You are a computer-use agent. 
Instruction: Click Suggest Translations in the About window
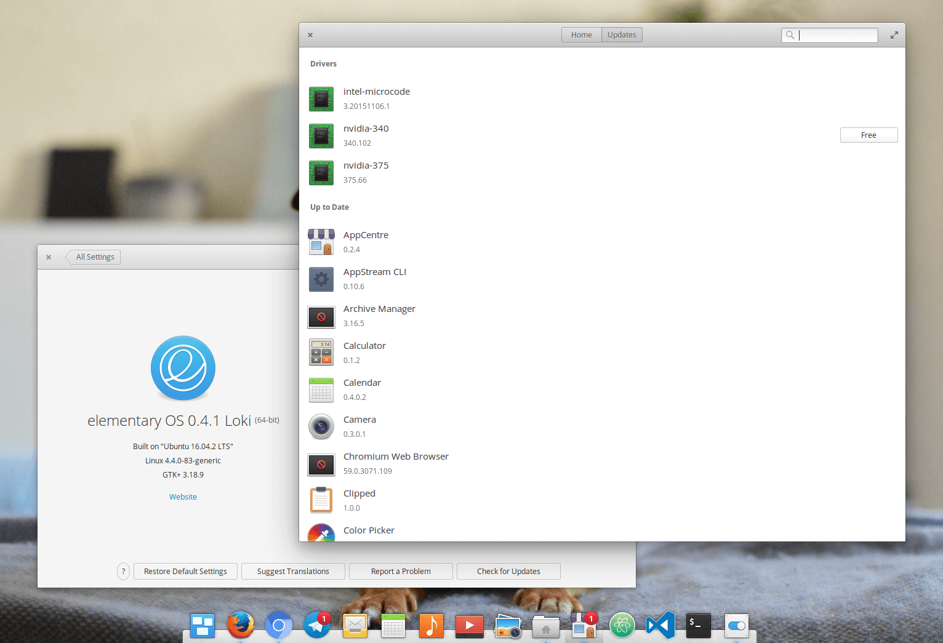pos(293,572)
